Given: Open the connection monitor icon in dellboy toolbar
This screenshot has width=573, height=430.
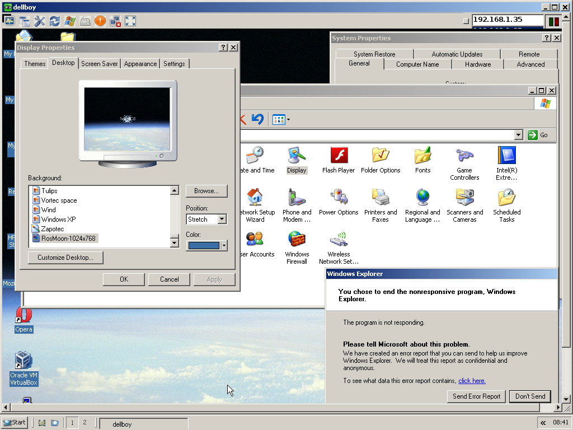Looking at the screenshot, I should click(10, 21).
